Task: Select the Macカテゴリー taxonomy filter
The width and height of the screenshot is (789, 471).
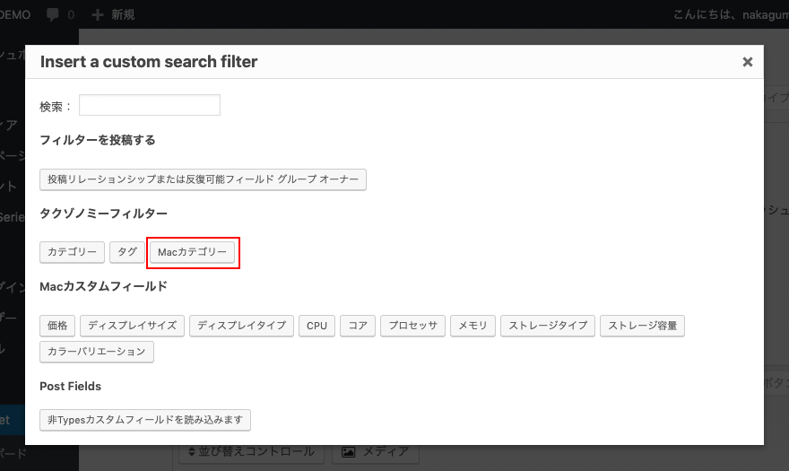Action: point(192,252)
